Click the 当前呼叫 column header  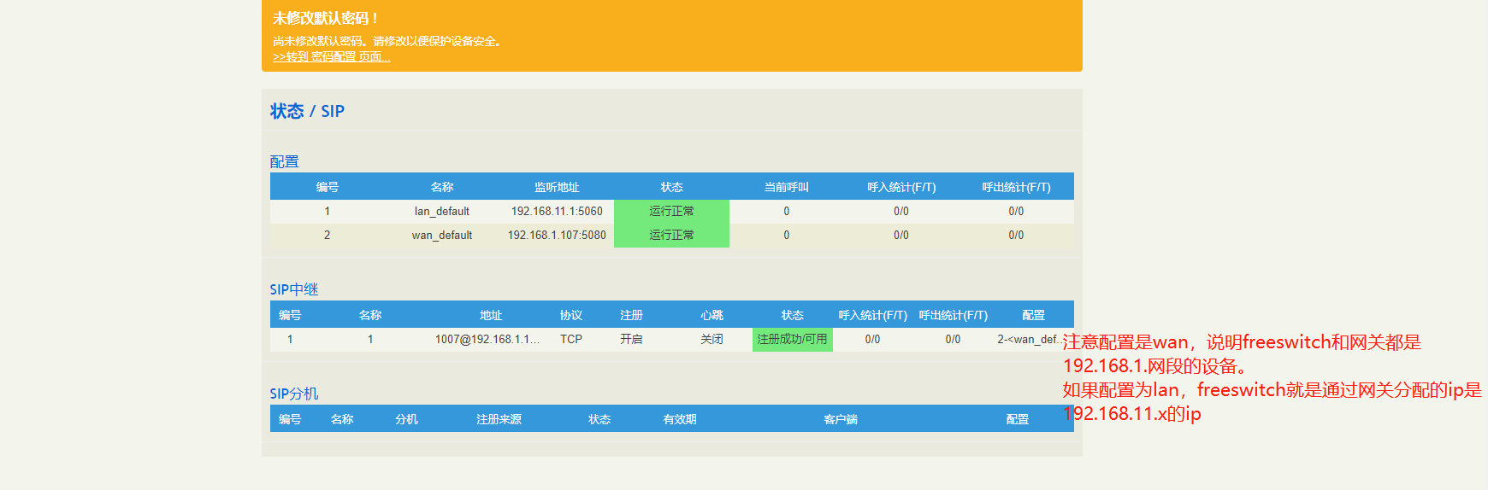786,187
